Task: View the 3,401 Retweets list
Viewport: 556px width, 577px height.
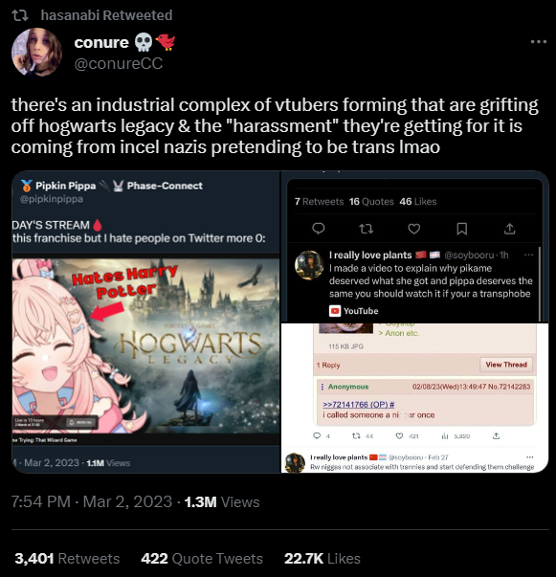Action: click(x=67, y=559)
